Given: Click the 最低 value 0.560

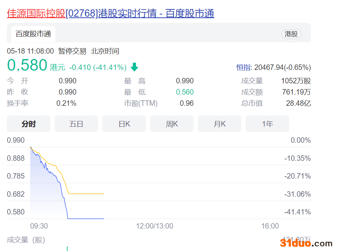Looking at the screenshot, I should [x=185, y=92].
